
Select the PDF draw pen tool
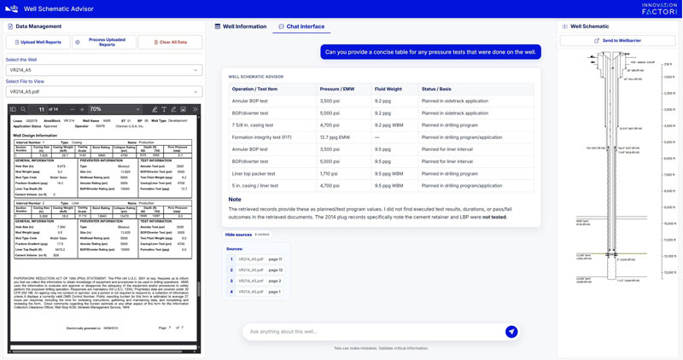click(173, 109)
